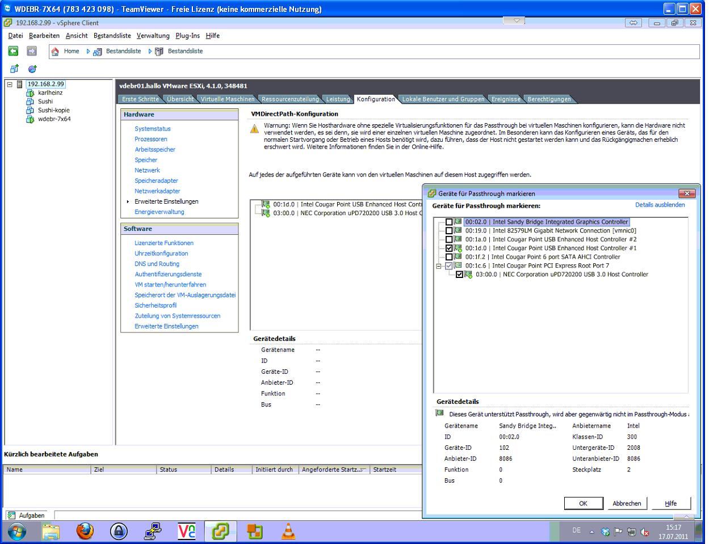Click the Windows Start button
726x544 pixels.
(x=16, y=532)
